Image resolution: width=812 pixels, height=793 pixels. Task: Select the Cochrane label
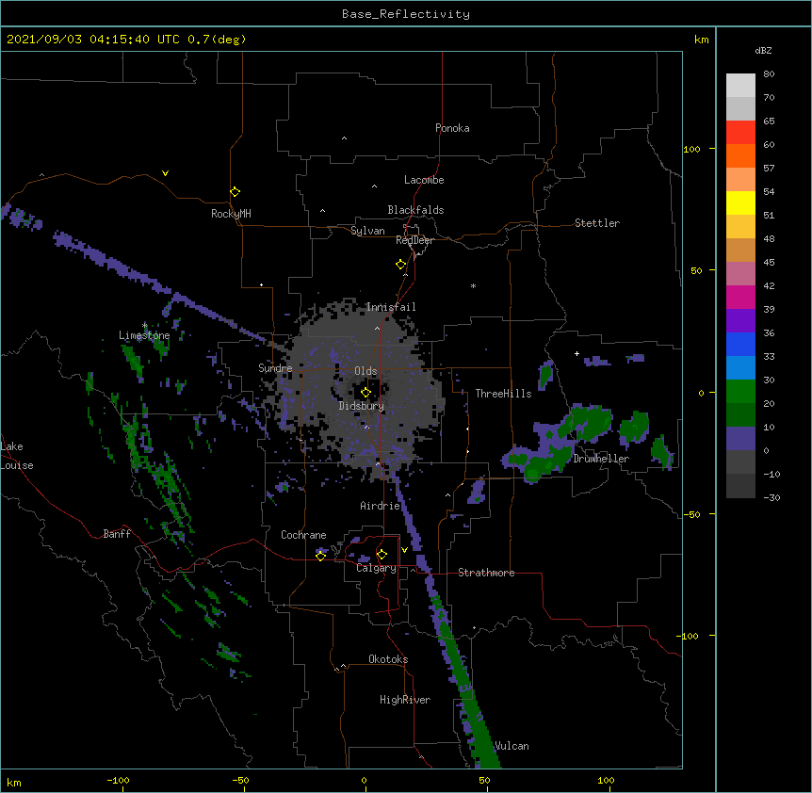tap(303, 535)
